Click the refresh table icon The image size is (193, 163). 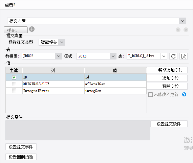[x=173, y=56]
